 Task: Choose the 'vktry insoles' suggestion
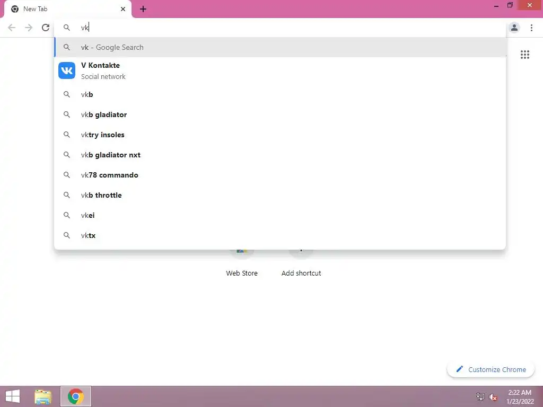pyautogui.click(x=280, y=135)
